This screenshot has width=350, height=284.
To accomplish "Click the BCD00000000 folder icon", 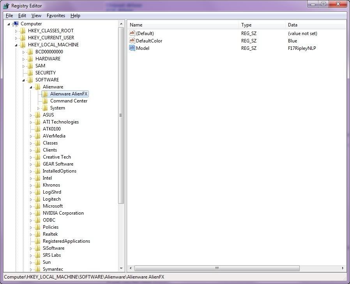I will pos(30,52).
